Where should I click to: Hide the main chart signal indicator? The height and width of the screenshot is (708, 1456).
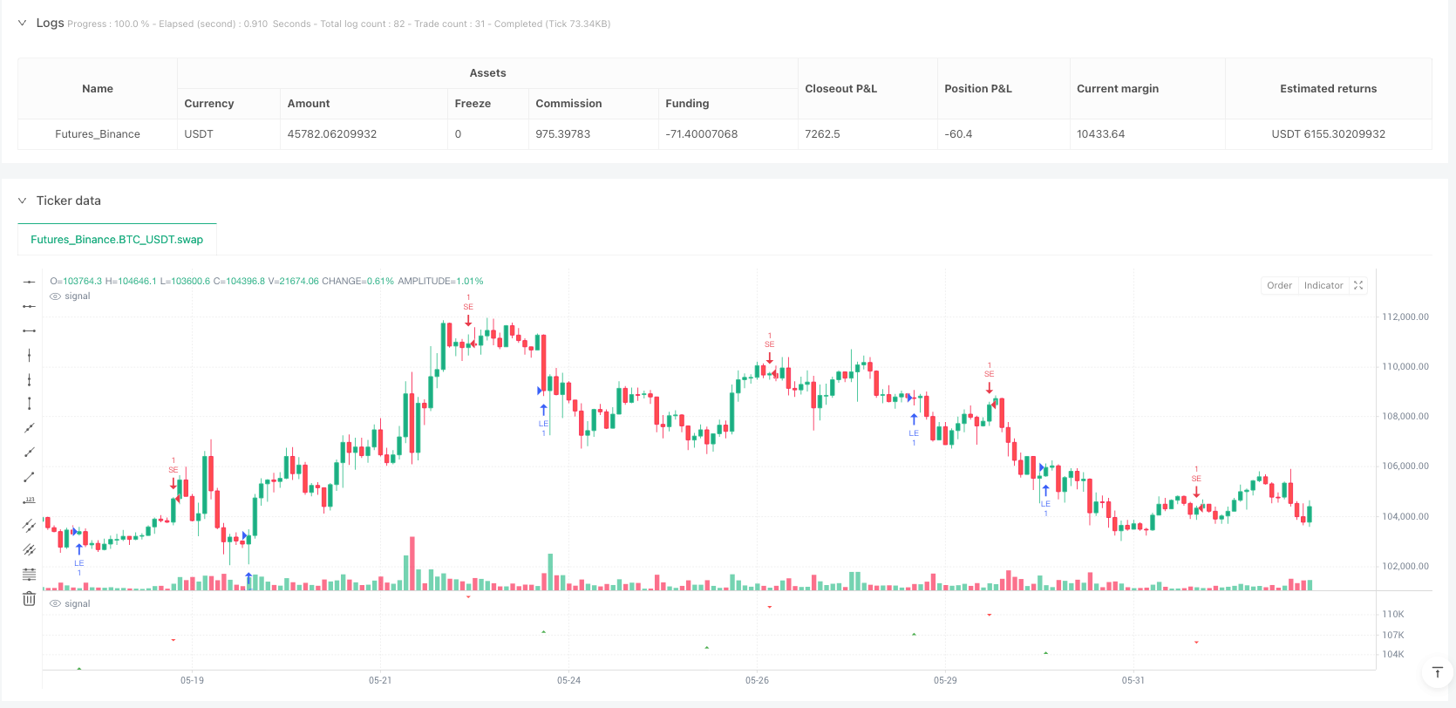coord(56,296)
